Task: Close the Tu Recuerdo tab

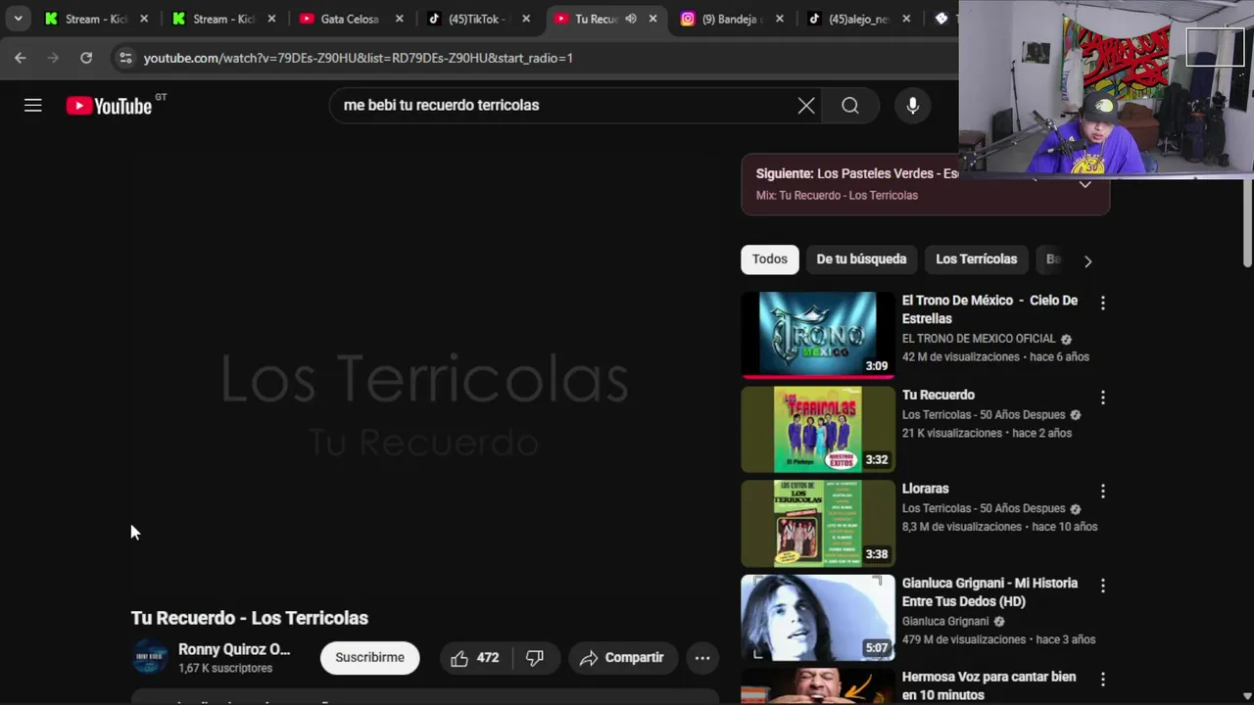Action: click(652, 19)
